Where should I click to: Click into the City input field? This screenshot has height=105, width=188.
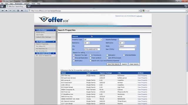(92, 46)
